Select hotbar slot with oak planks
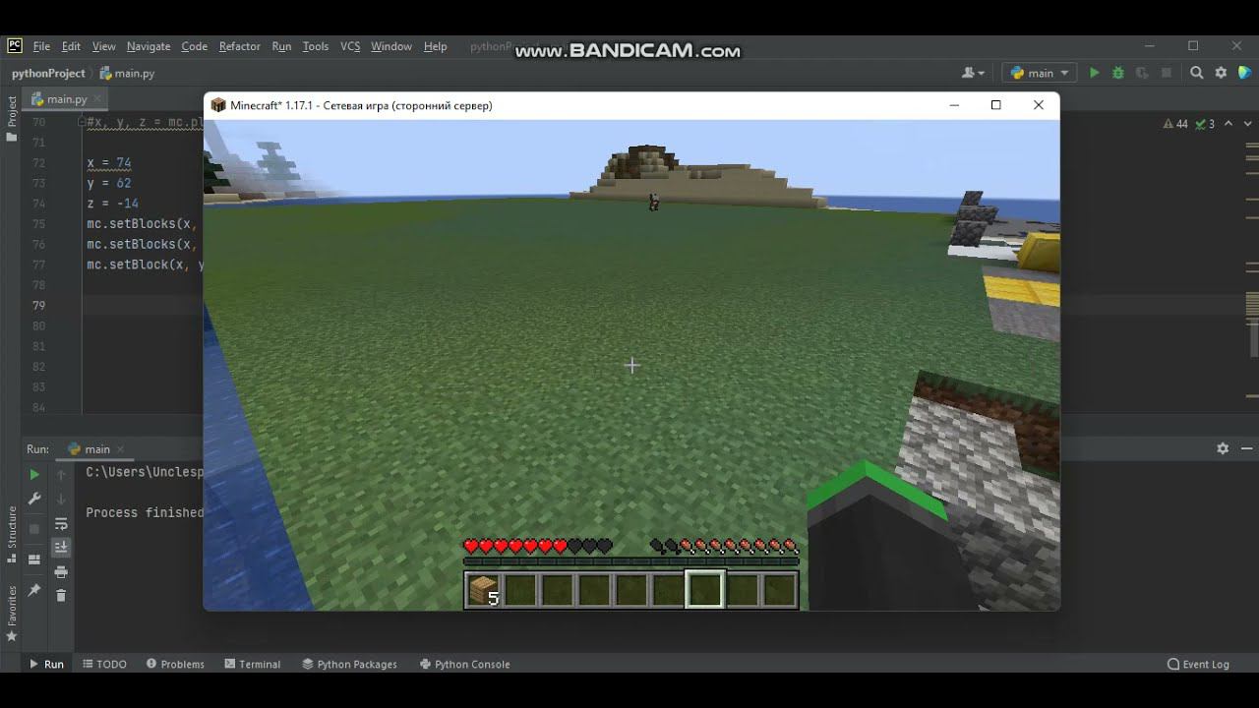Image resolution: width=1259 pixels, height=708 pixels. (x=484, y=590)
